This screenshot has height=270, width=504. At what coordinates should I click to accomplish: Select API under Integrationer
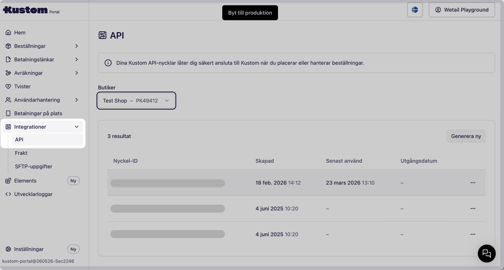tap(47, 139)
